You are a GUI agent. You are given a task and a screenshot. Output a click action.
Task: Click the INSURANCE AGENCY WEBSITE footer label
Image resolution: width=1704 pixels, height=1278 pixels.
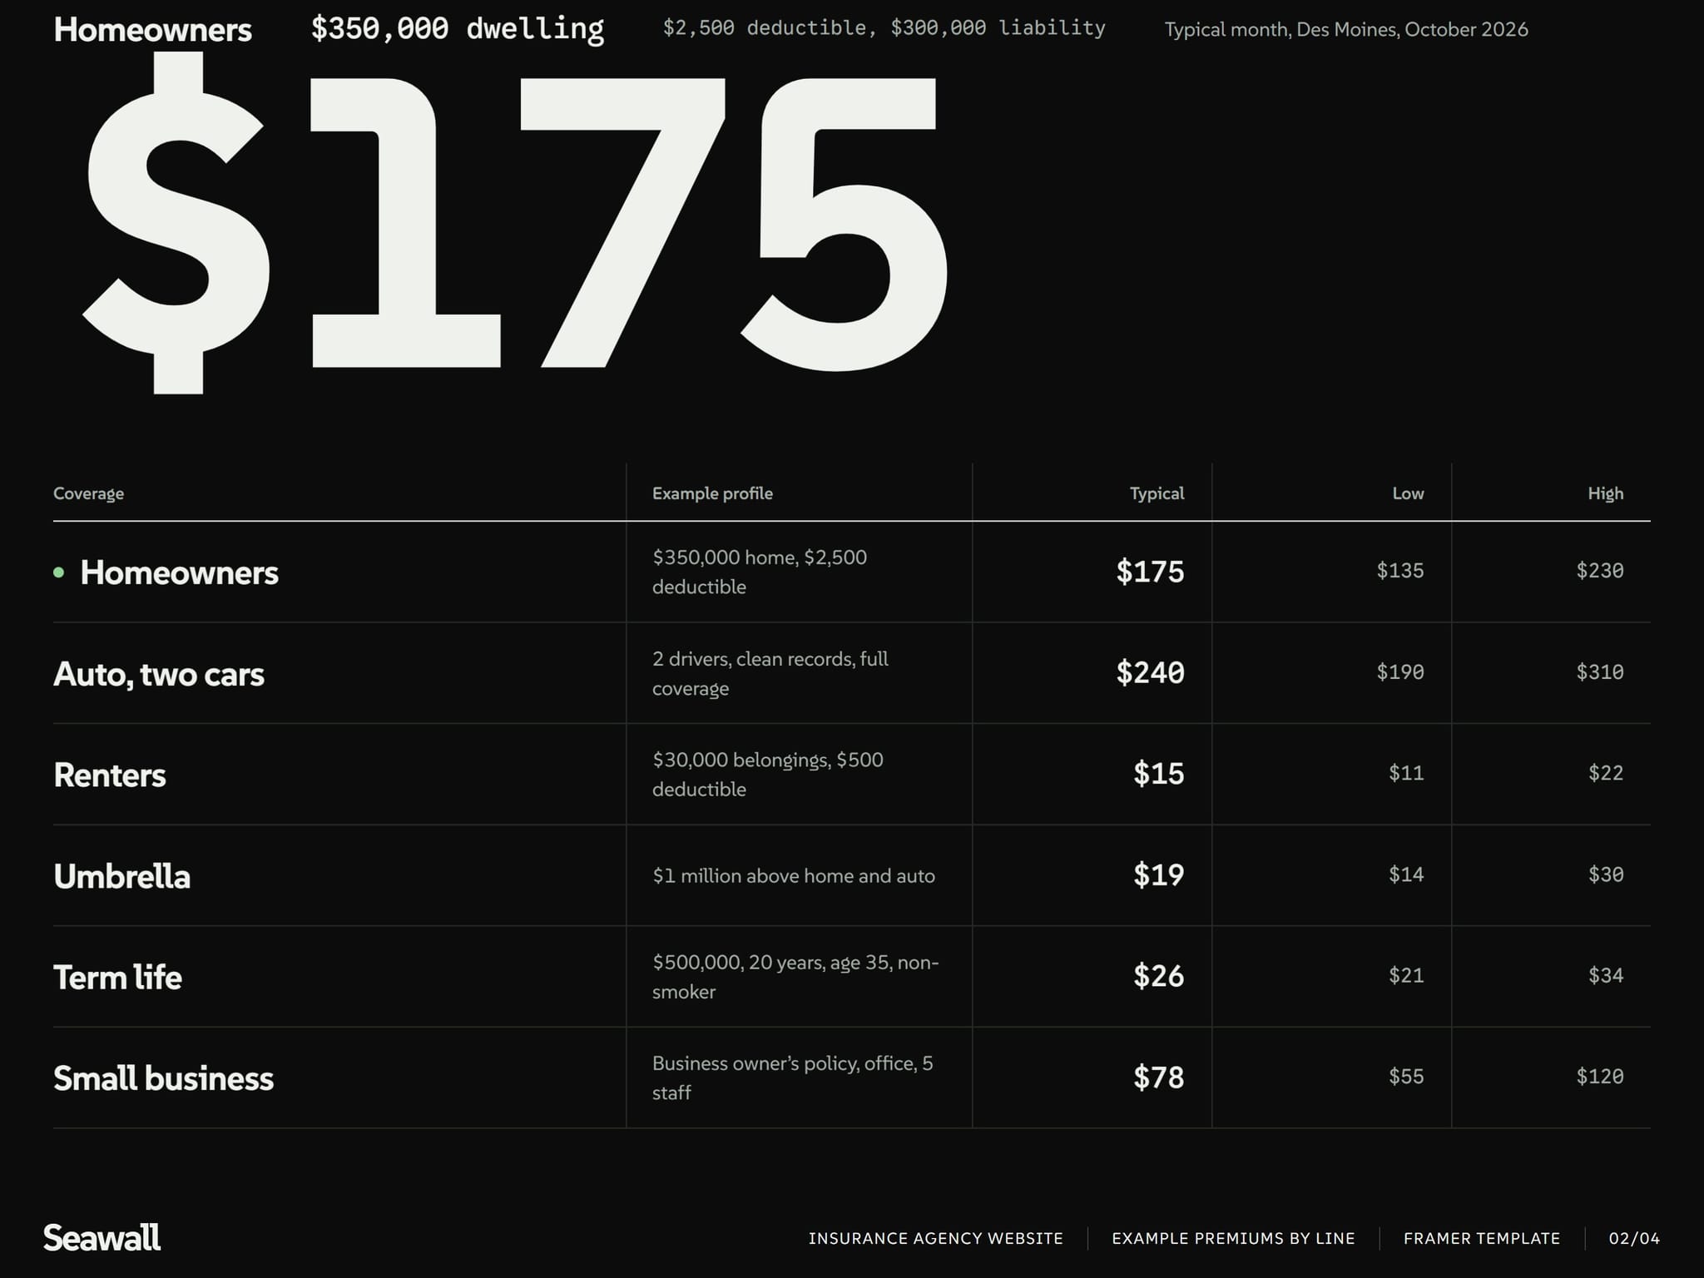(x=936, y=1239)
